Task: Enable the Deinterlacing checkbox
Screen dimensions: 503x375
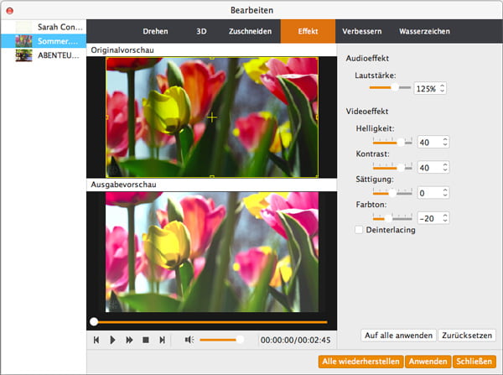Action: 360,230
